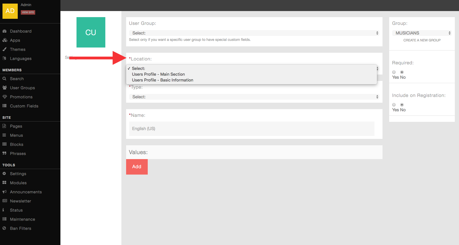Open Blocks under Site
459x245 pixels.
pos(17,144)
